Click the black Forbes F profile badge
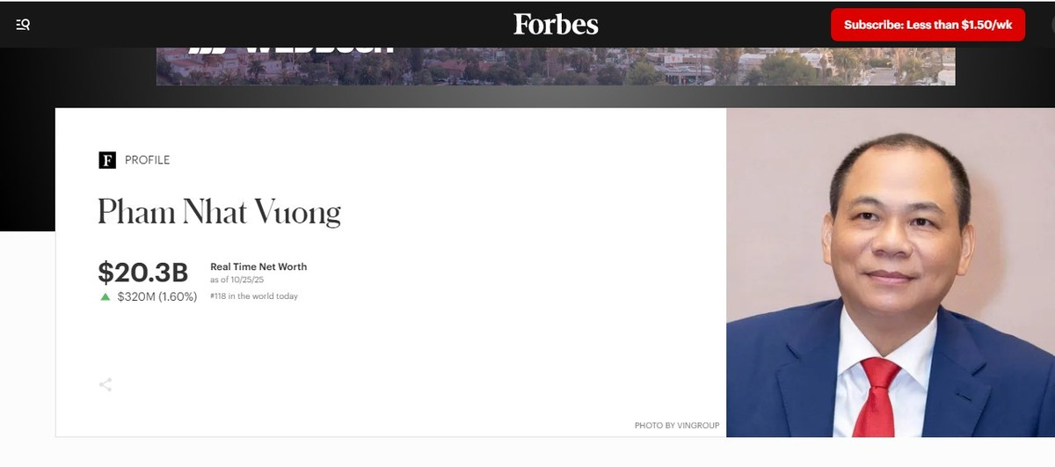The width and height of the screenshot is (1055, 467). (x=107, y=160)
